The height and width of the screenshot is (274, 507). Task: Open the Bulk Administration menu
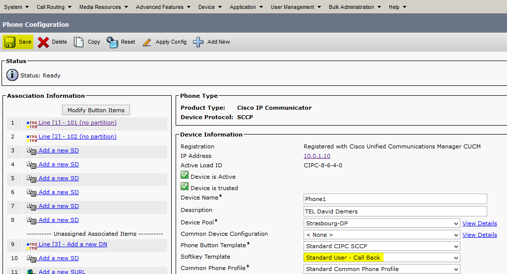[355, 7]
